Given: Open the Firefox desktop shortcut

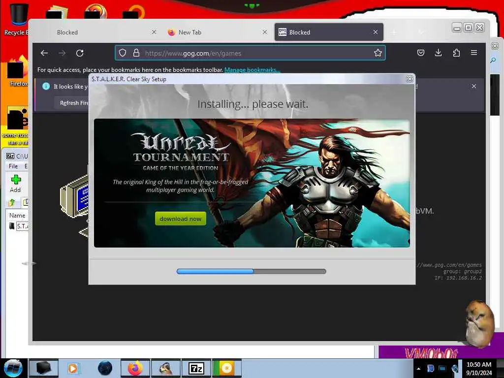Looking at the screenshot, I should point(16,72).
